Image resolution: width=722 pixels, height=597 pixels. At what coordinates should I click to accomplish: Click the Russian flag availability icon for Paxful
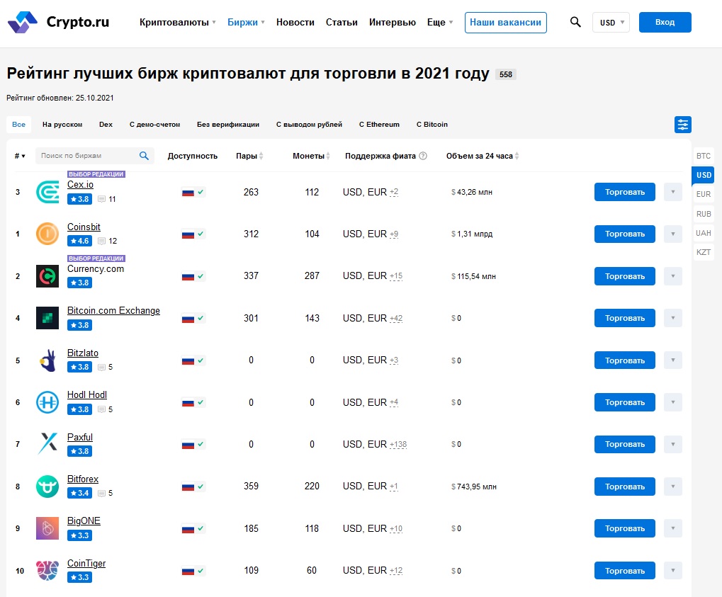(188, 445)
